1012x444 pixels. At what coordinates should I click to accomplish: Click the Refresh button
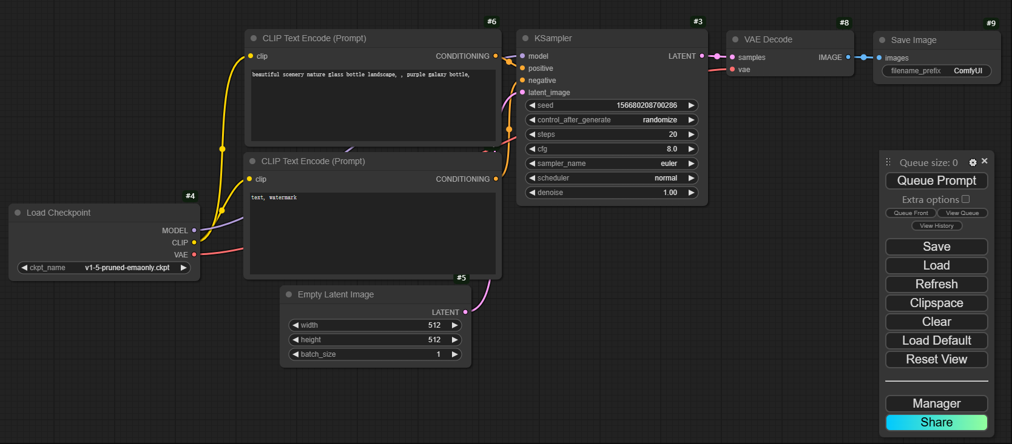[937, 284]
